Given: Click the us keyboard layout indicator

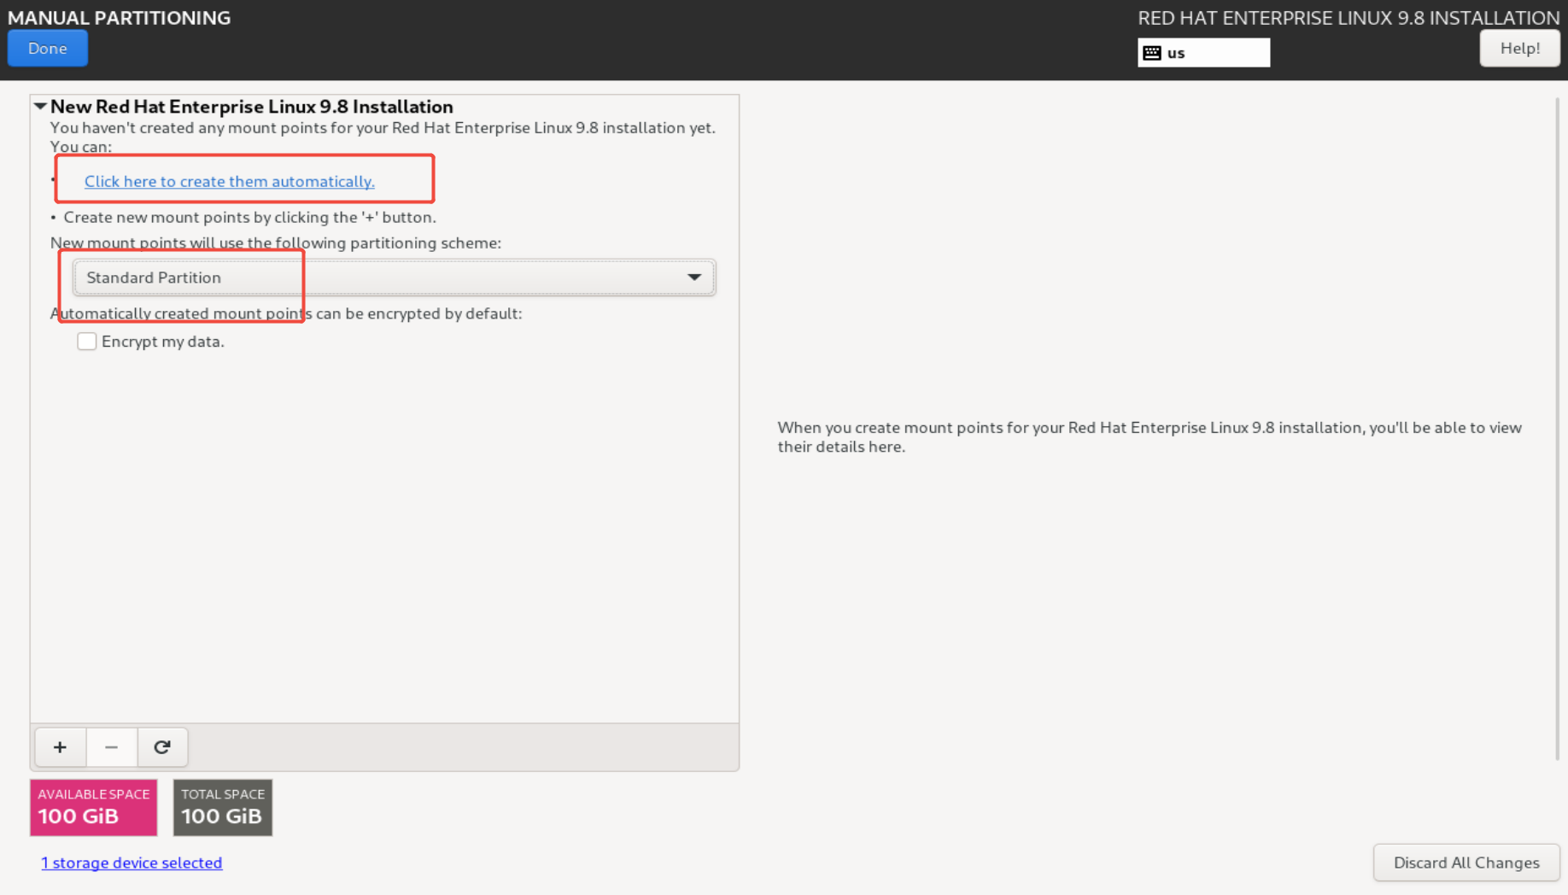Looking at the screenshot, I should tap(1203, 53).
